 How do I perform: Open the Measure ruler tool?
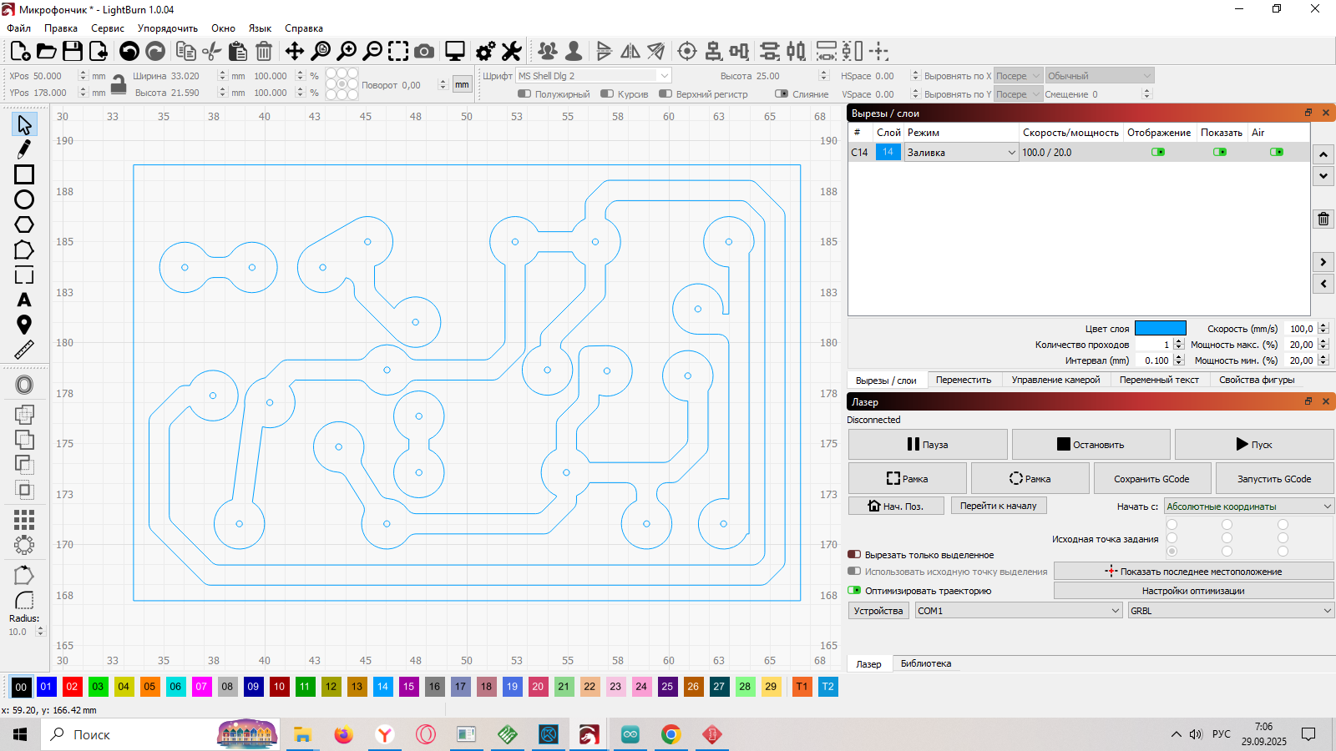coord(24,350)
